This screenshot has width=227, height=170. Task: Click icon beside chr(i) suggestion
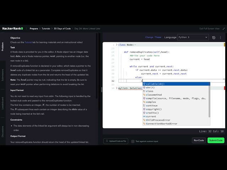tap(144, 87)
